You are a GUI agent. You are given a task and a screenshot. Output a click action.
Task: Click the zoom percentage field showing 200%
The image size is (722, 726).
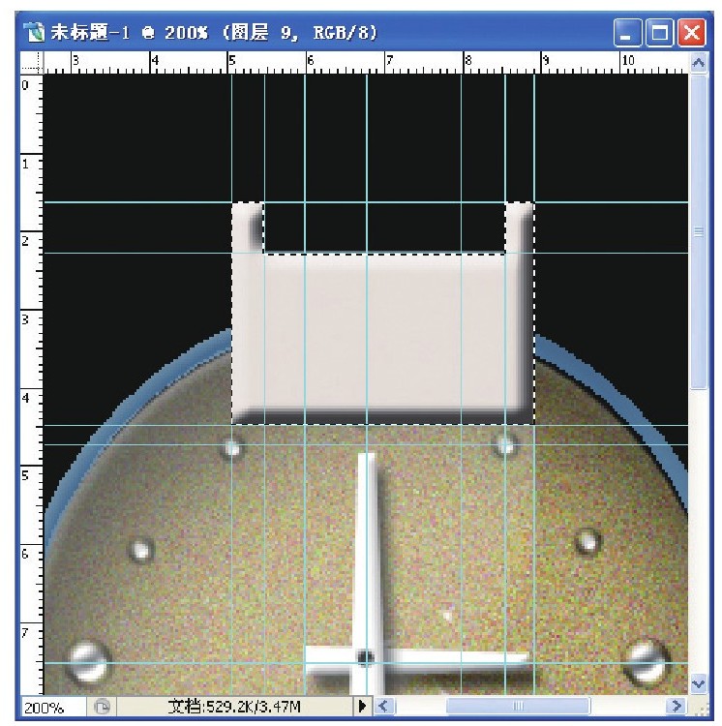(x=53, y=708)
